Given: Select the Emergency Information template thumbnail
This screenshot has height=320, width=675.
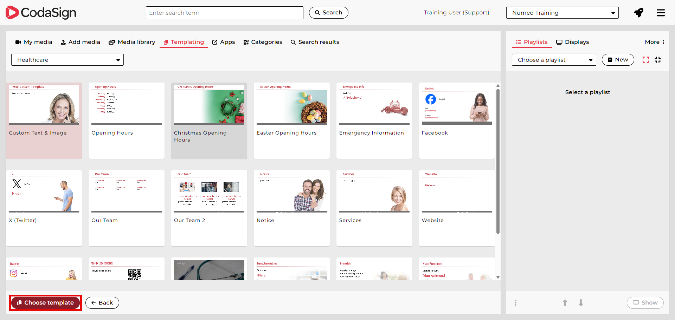Looking at the screenshot, I should click(374, 105).
